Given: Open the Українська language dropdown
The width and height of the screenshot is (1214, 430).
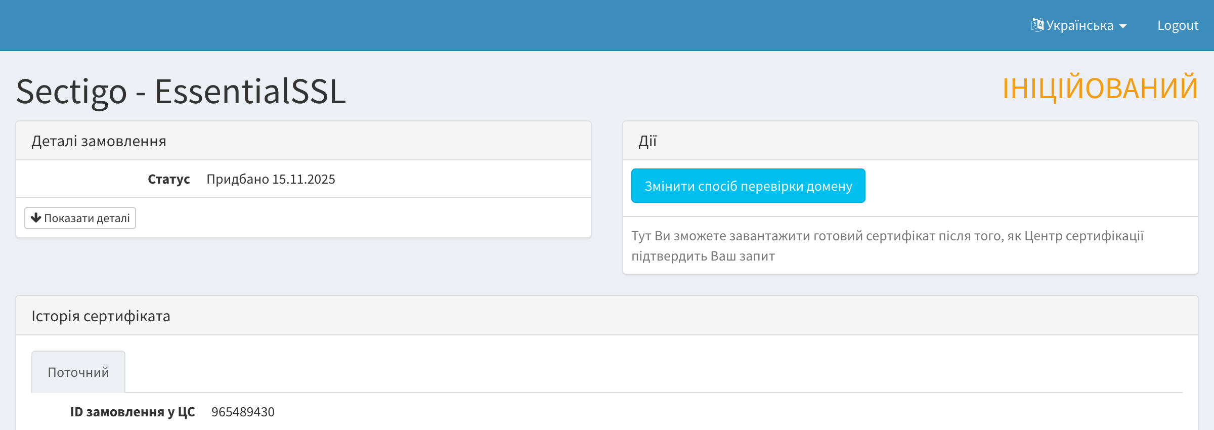Looking at the screenshot, I should 1079,25.
